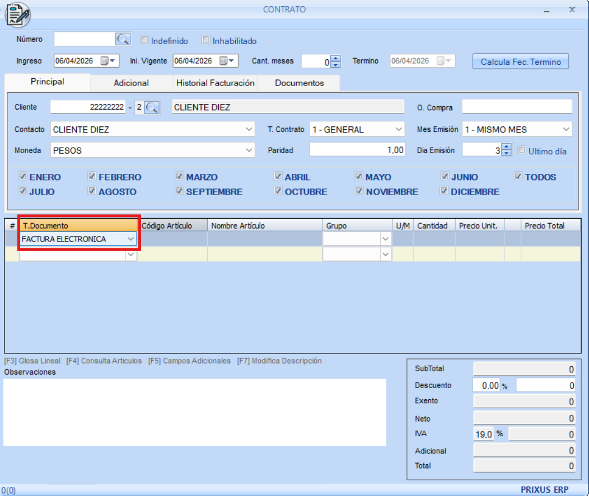The image size is (589, 496).
Task: Open the T. Contrato dropdown
Action: [399, 129]
